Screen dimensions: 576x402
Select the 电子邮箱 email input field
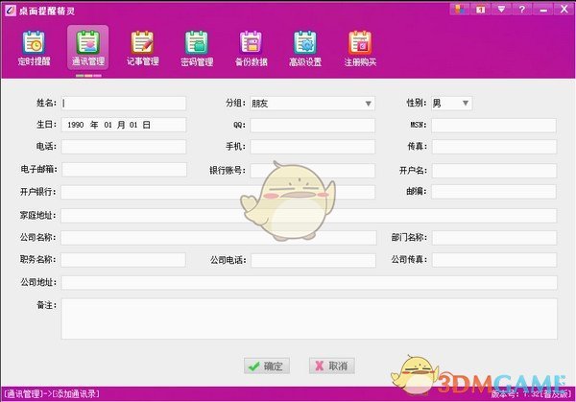click(123, 170)
